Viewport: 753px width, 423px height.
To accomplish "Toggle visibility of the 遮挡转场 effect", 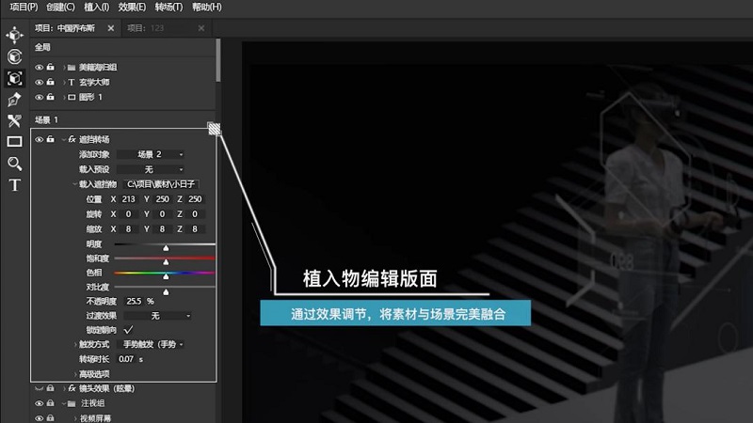I will (x=39, y=139).
